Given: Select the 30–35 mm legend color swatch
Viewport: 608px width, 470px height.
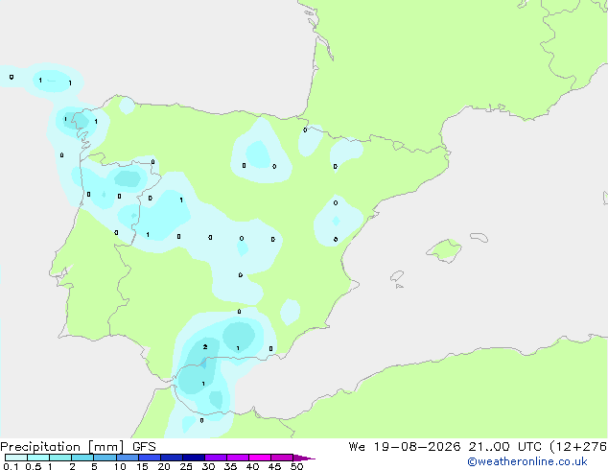Looking at the screenshot, I should (x=216, y=458).
